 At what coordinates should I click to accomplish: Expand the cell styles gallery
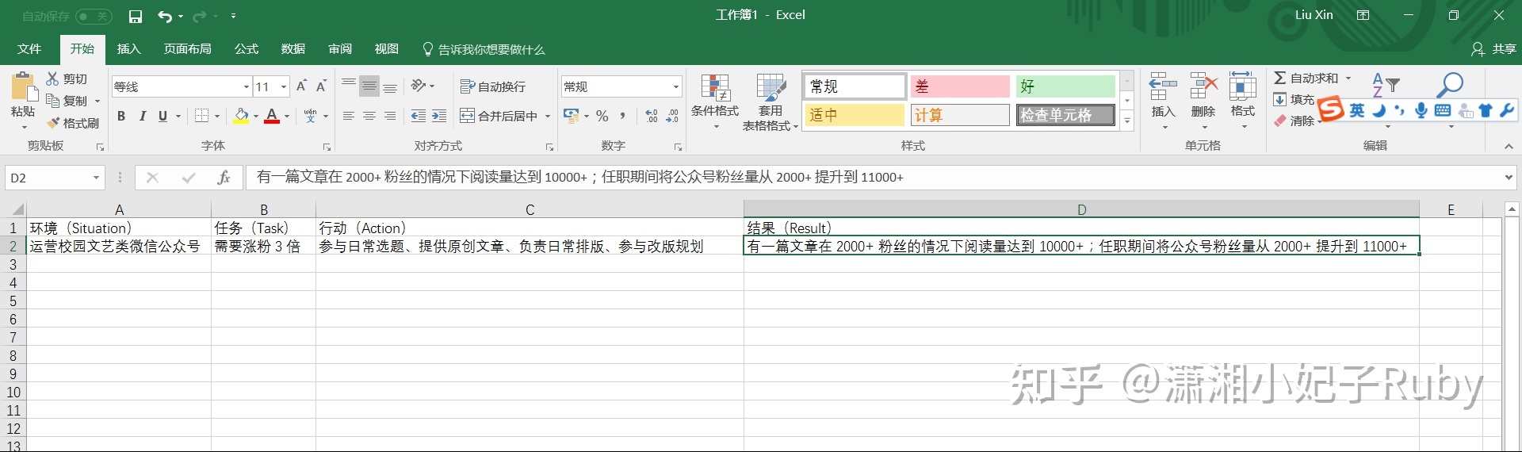coord(1126,121)
